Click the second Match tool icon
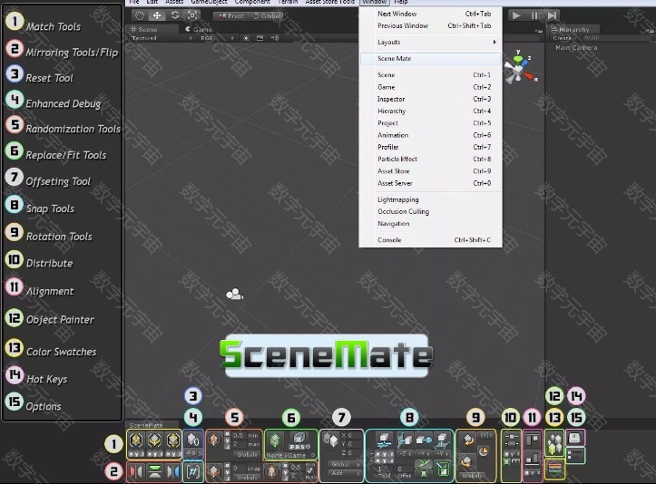This screenshot has width=656, height=484. tap(155, 440)
